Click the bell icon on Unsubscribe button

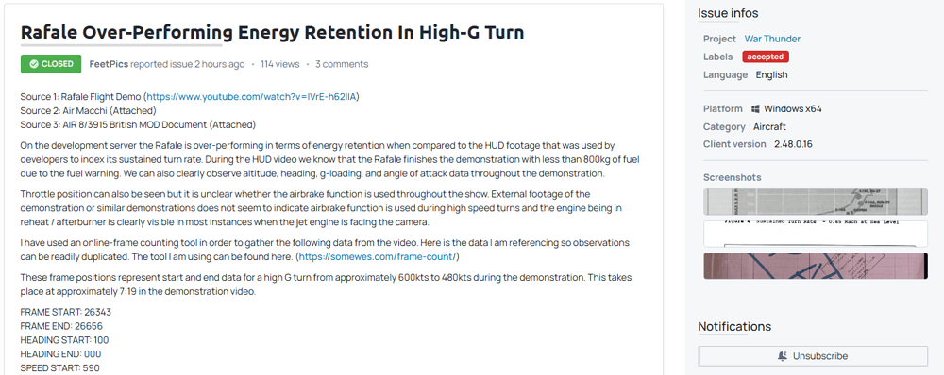tap(783, 356)
